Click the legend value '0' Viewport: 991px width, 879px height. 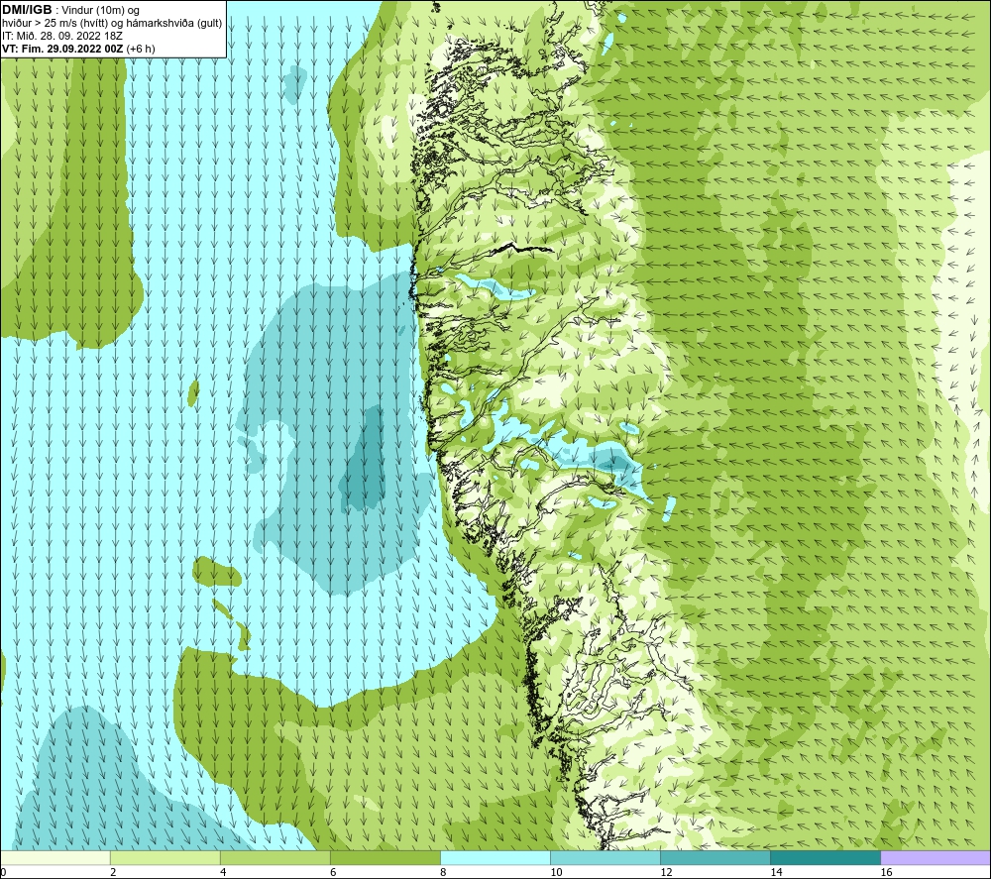[3, 872]
